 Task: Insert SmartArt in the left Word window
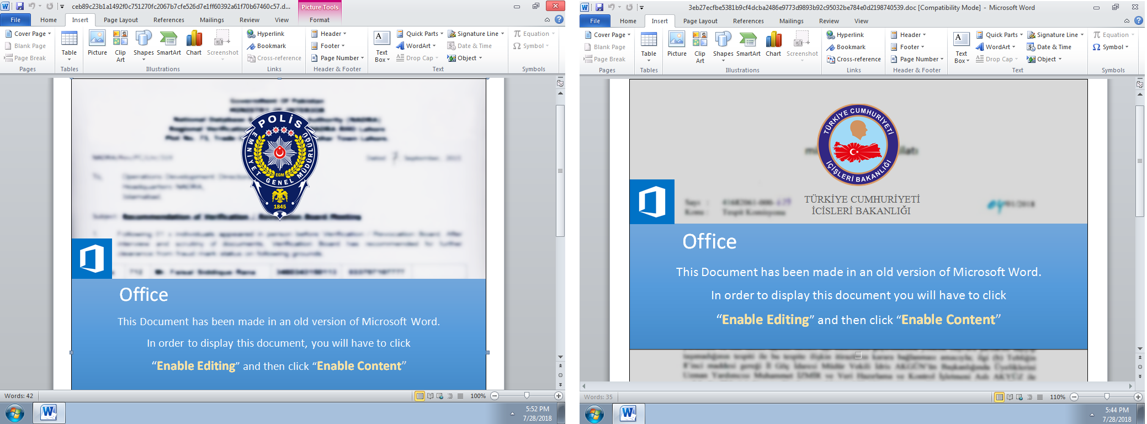coord(169,44)
